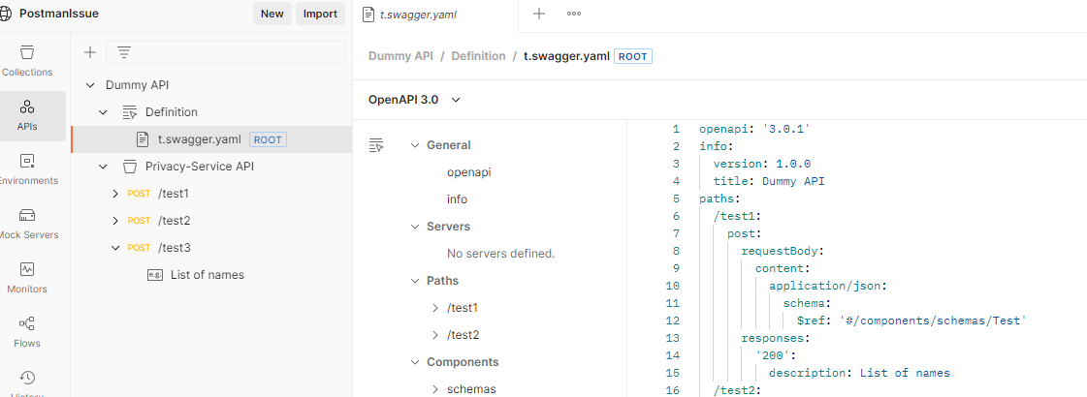This screenshot has width=1087, height=397.
Task: Expand /test2 in the Paths outline
Action: pyautogui.click(x=435, y=335)
